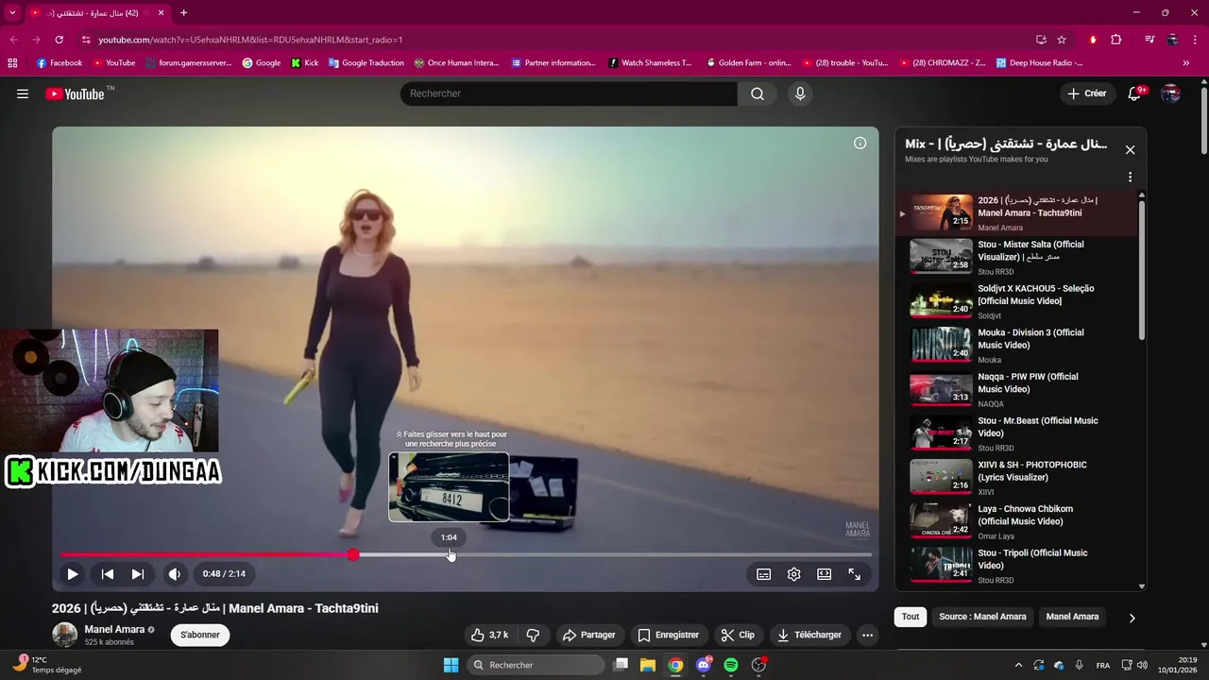The width and height of the screenshot is (1209, 680).
Task: Show the video info card icon
Action: 860,144
